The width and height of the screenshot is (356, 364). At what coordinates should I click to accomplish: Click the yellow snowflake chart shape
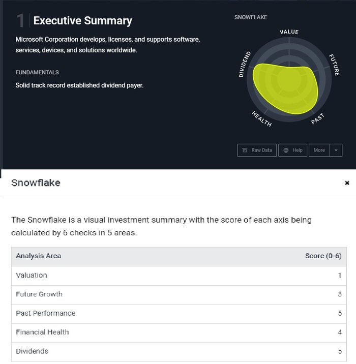coord(285,87)
